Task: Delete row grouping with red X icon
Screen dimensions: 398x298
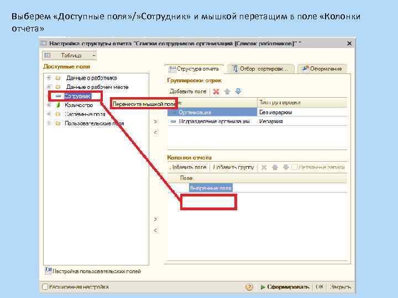Action: [216, 92]
